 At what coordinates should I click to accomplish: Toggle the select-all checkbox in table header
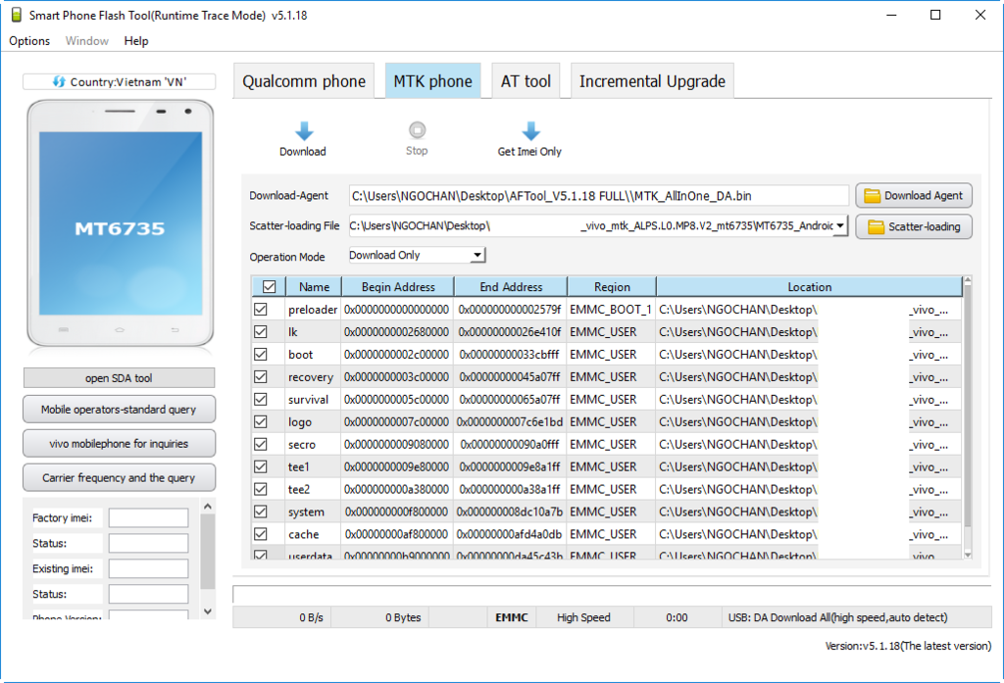point(269,287)
